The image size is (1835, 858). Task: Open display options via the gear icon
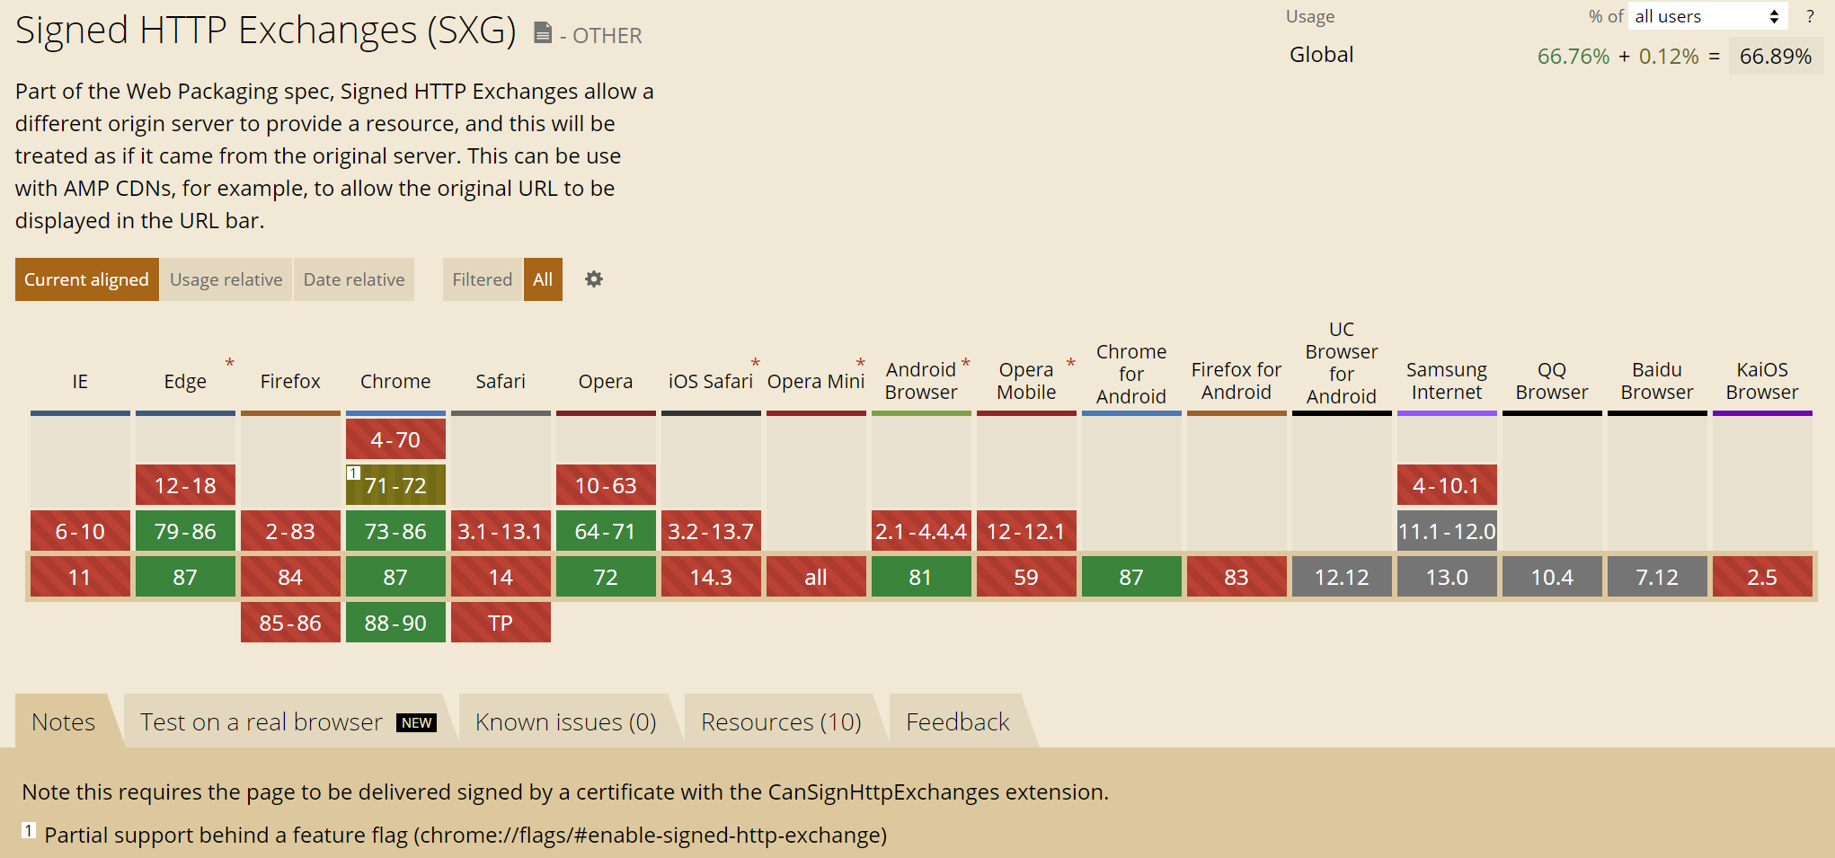pyautogui.click(x=593, y=279)
